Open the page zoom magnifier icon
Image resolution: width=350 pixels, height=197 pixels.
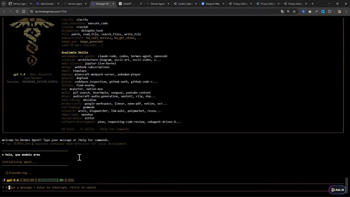(x=288, y=11)
